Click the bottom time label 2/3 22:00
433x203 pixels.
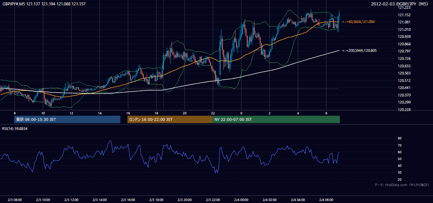tap(213, 200)
